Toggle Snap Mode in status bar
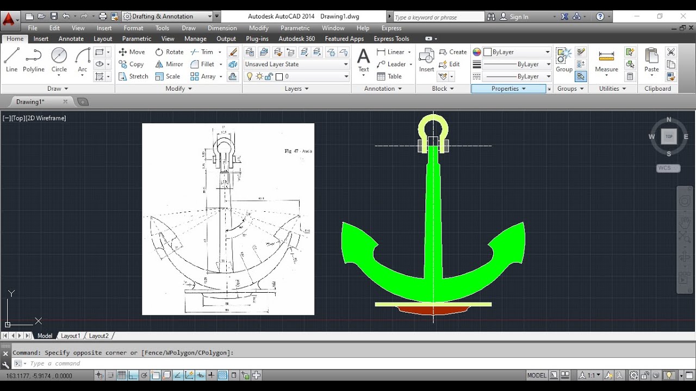The height and width of the screenshot is (391, 696). click(x=111, y=375)
